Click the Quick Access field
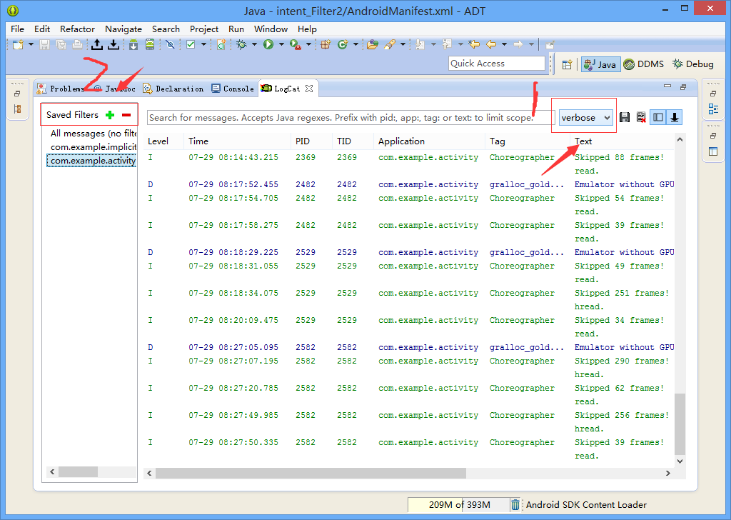This screenshot has width=731, height=520. pos(497,64)
